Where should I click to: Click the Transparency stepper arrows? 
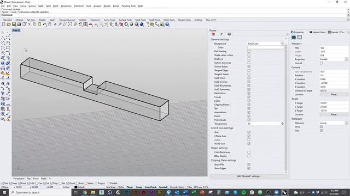[x=282, y=124]
